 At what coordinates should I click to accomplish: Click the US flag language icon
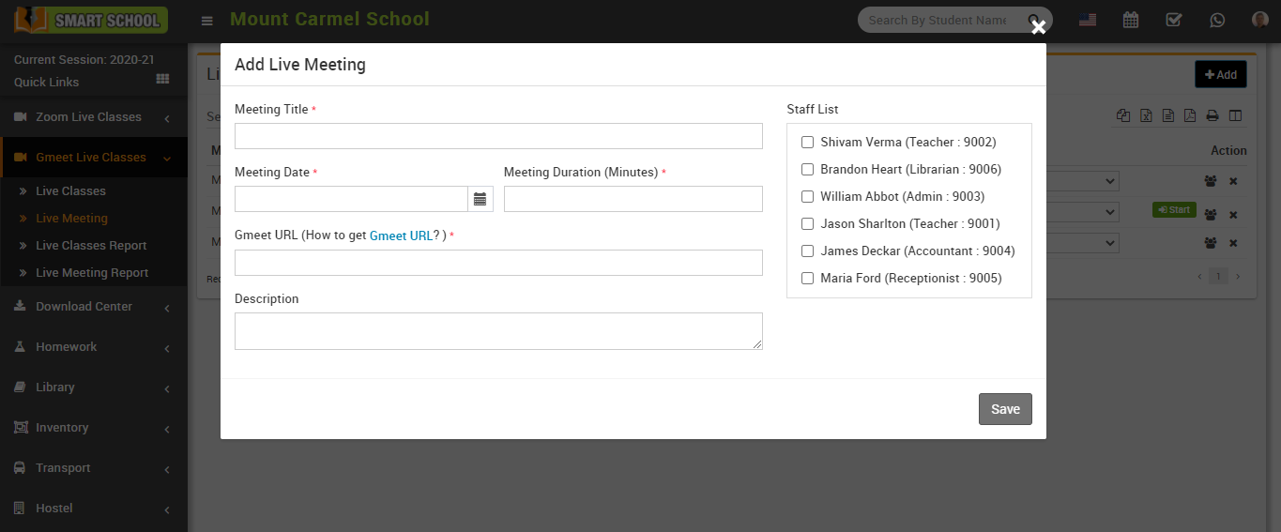1088,20
